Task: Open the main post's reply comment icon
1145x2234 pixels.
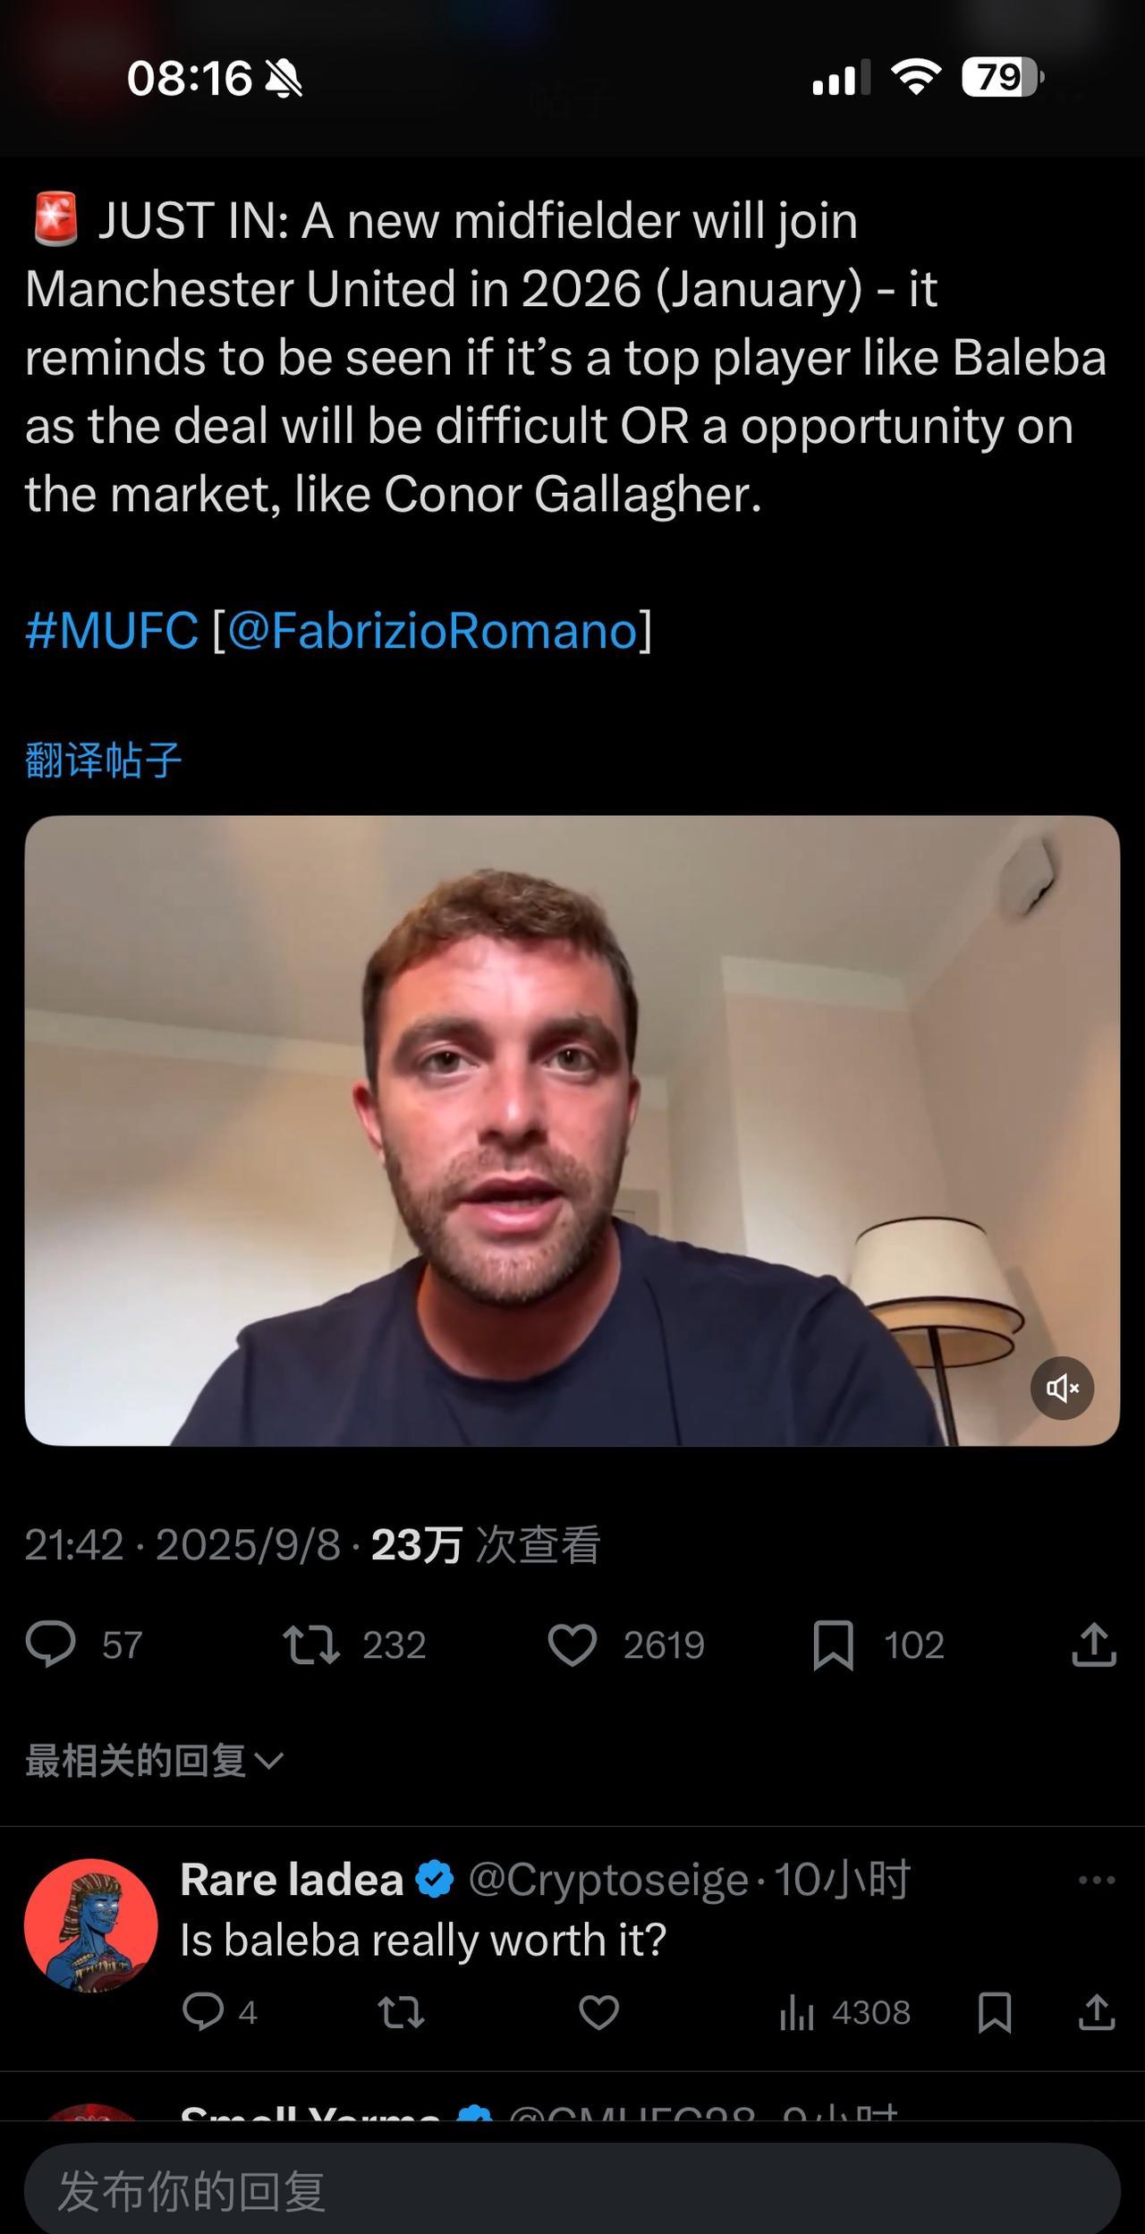Action: point(51,1644)
